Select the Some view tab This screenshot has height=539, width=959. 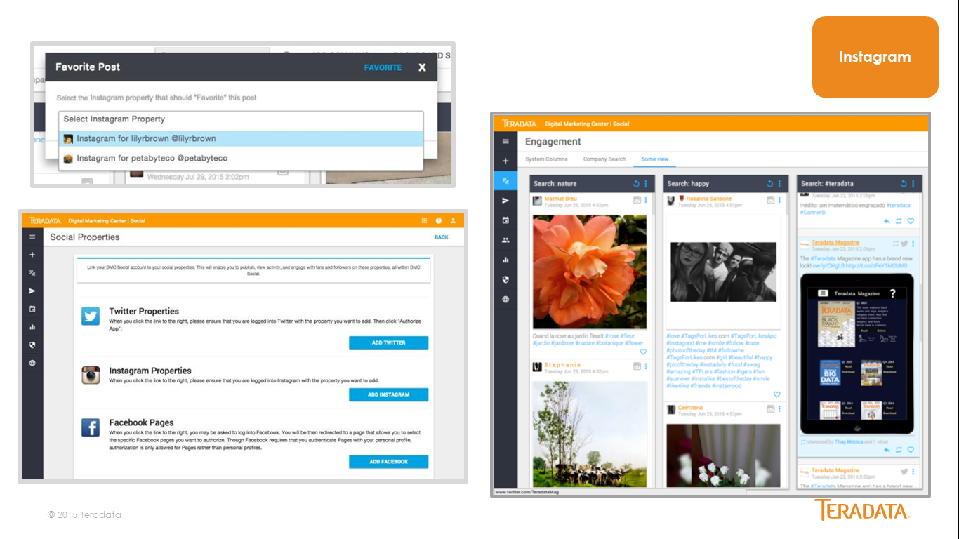pyautogui.click(x=655, y=159)
